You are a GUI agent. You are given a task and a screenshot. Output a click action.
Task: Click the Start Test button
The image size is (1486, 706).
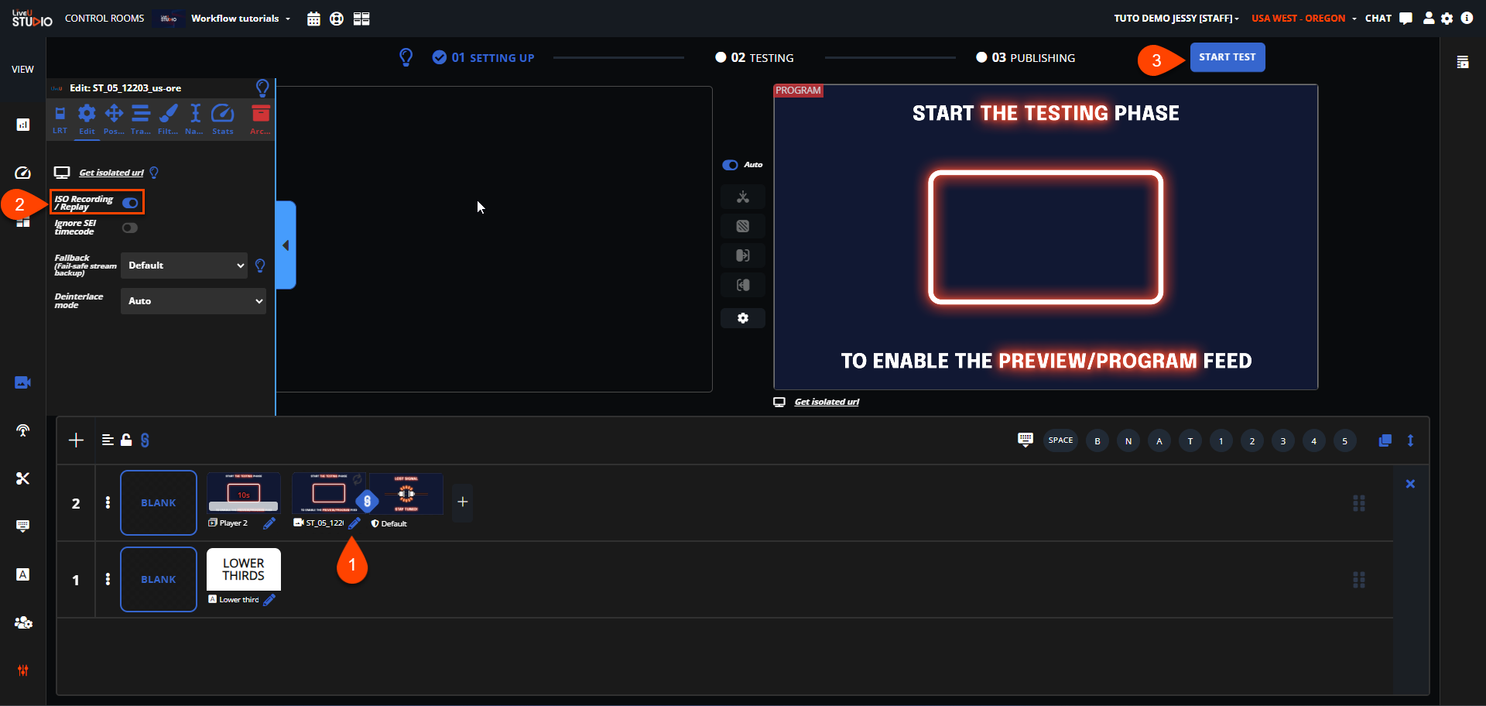(1227, 57)
